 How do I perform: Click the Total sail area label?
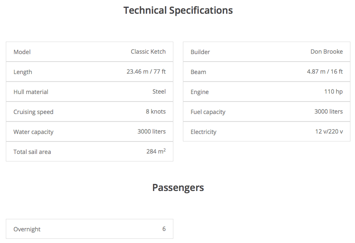(x=32, y=152)
